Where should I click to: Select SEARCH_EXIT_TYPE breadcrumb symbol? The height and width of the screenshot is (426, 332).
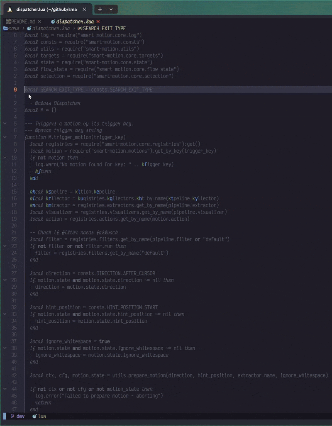105,28
